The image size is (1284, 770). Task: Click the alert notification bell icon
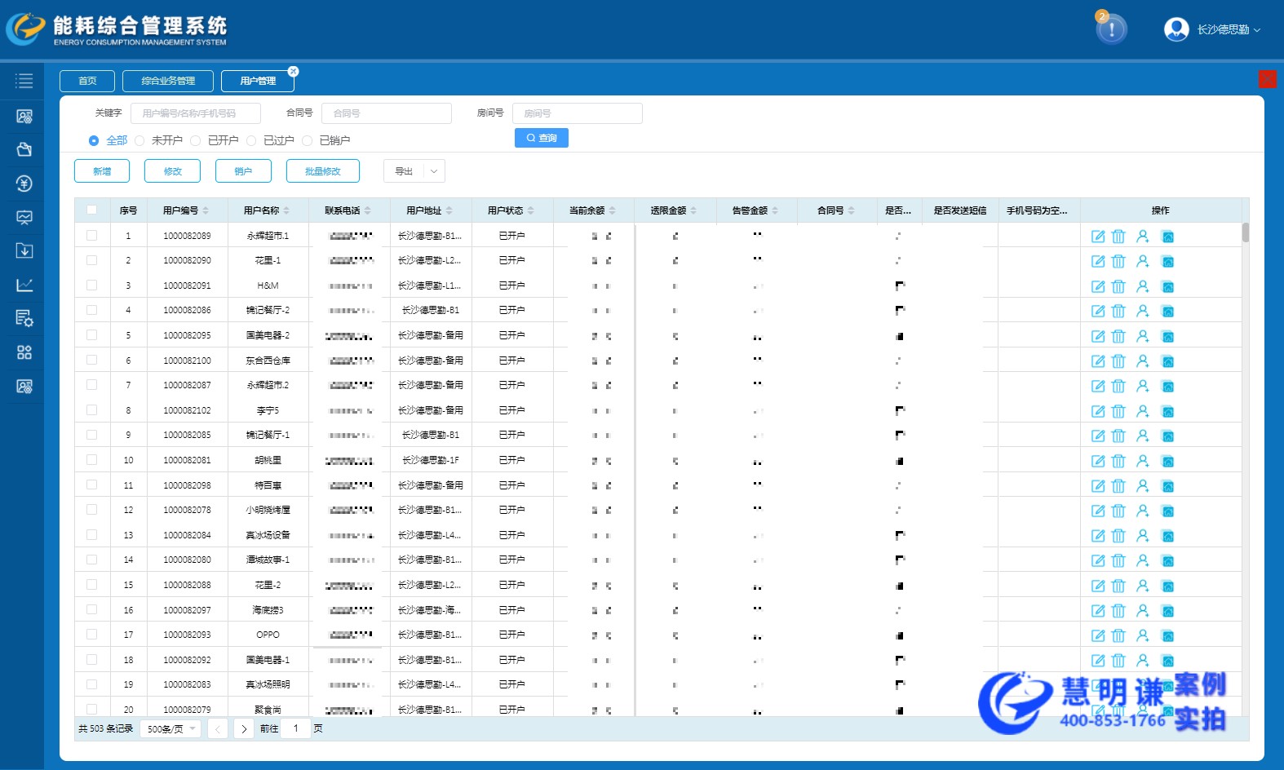click(x=1110, y=29)
